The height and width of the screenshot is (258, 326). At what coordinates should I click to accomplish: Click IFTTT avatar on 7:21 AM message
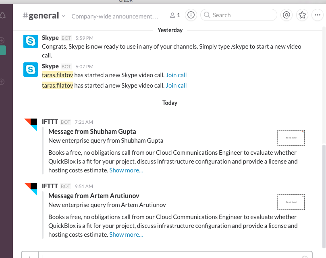point(31,125)
